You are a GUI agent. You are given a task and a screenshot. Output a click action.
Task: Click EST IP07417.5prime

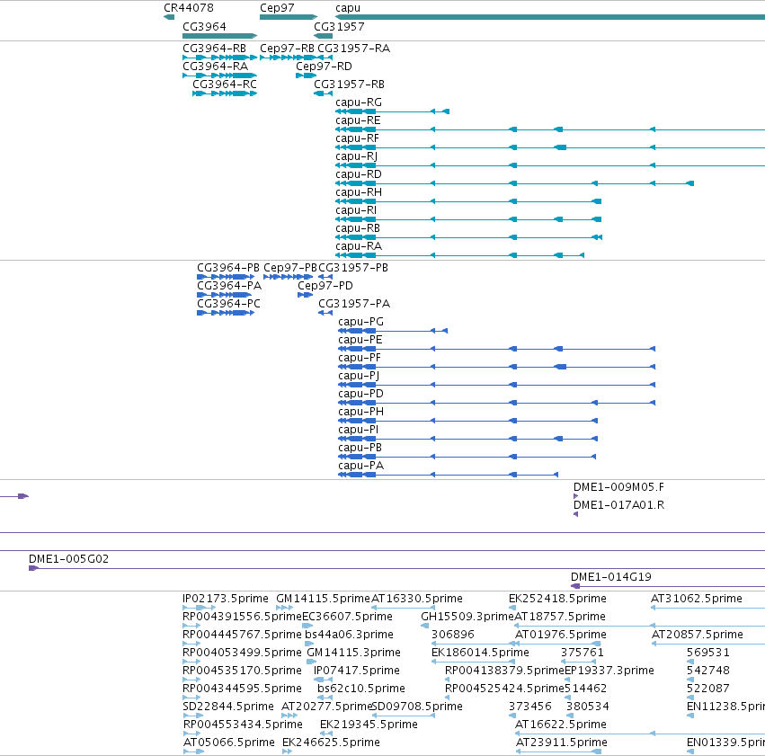(x=323, y=680)
